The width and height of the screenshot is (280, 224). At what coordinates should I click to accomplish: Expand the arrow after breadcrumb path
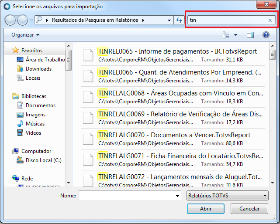coord(143,20)
